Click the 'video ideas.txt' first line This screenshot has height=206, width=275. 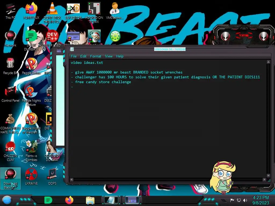(87, 62)
